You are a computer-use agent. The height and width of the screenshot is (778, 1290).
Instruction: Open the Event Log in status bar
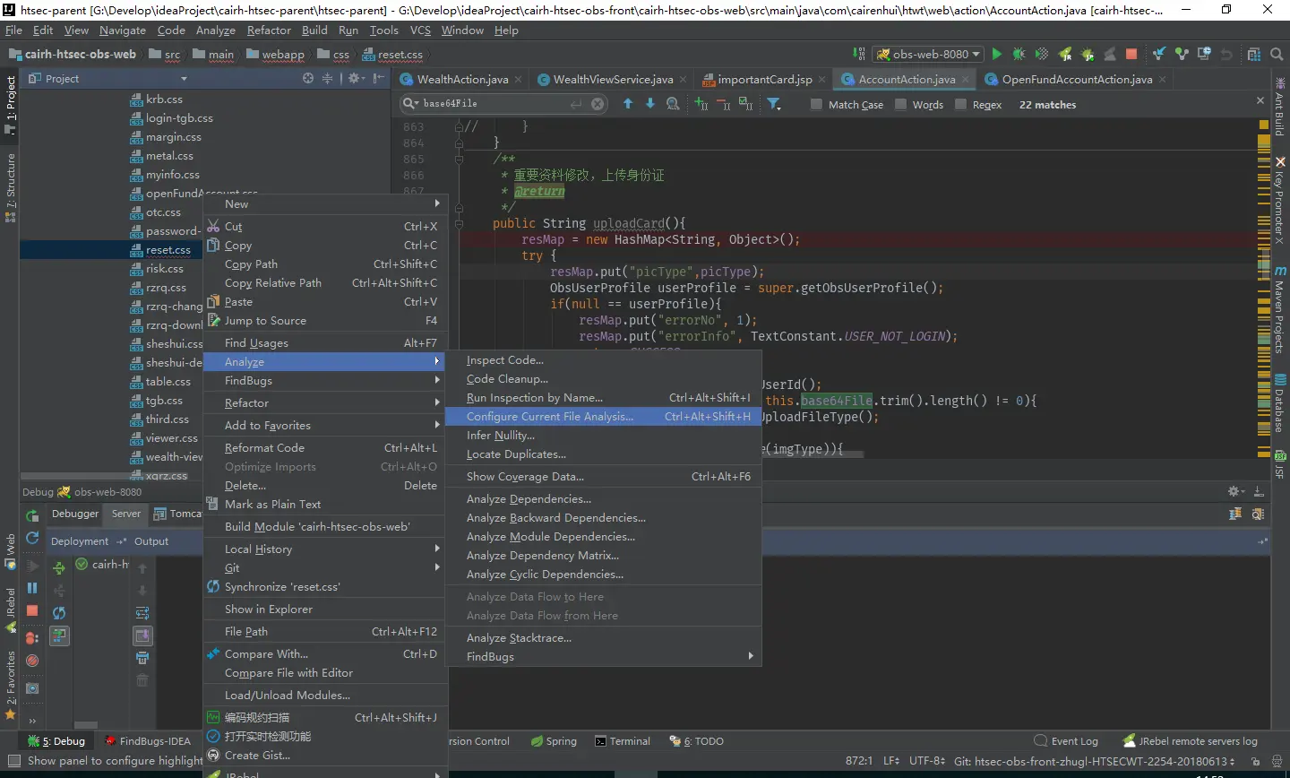coord(1066,741)
